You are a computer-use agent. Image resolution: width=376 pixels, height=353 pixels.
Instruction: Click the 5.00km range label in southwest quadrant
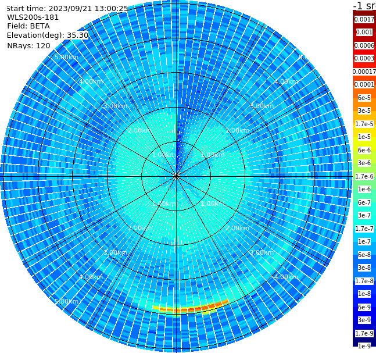tap(66, 301)
